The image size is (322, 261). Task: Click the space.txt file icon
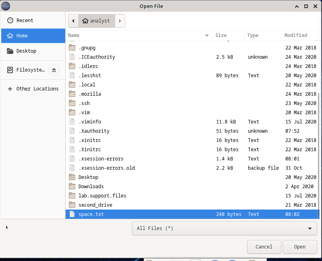72,214
